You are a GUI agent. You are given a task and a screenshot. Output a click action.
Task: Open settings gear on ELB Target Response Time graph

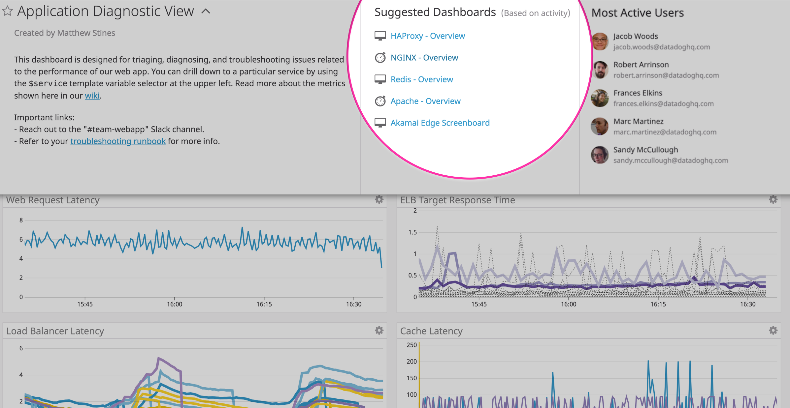tap(773, 199)
